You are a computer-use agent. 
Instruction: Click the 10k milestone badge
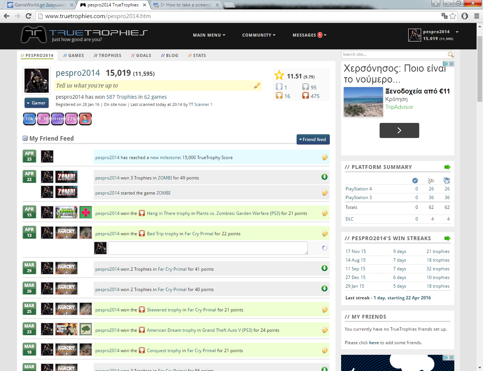[29, 119]
